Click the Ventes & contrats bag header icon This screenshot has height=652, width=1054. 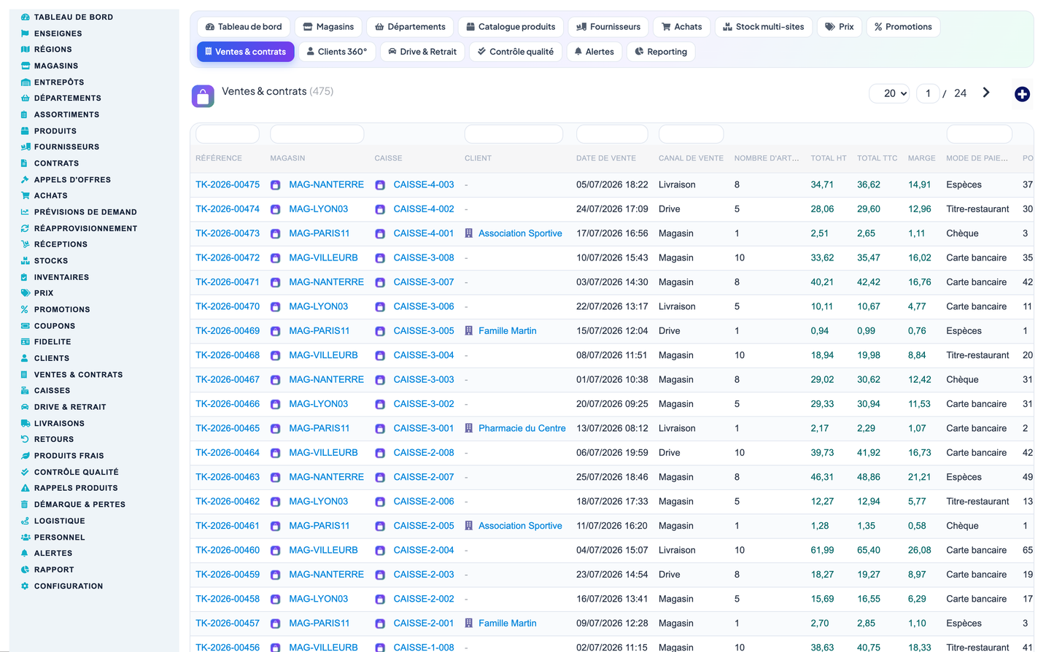click(203, 96)
